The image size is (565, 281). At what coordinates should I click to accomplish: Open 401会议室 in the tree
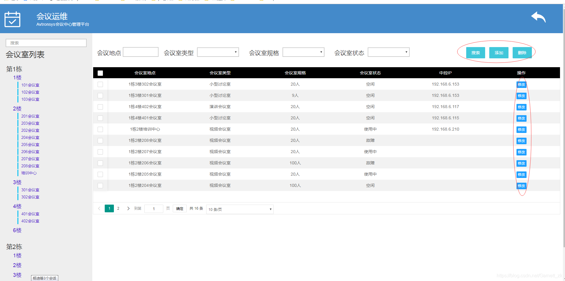(x=30, y=214)
